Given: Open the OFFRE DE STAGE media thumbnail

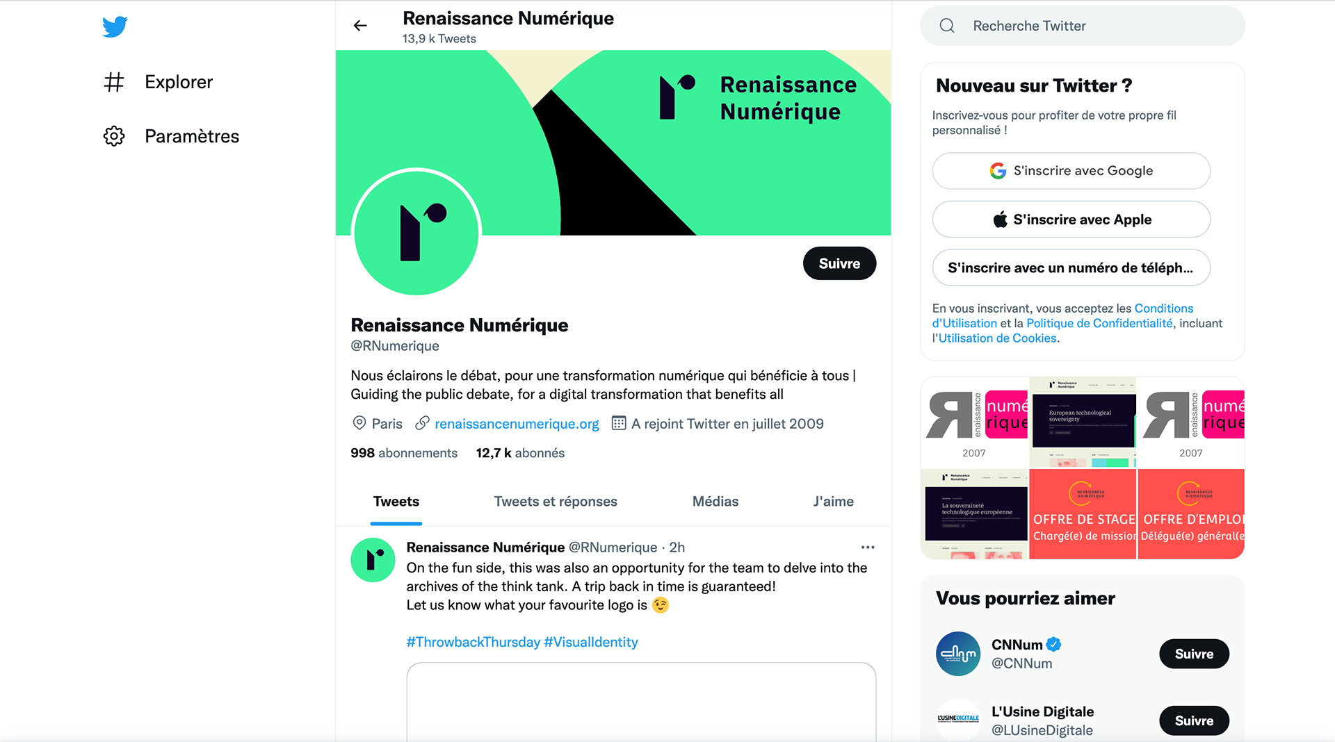Looking at the screenshot, I should pos(1083,514).
